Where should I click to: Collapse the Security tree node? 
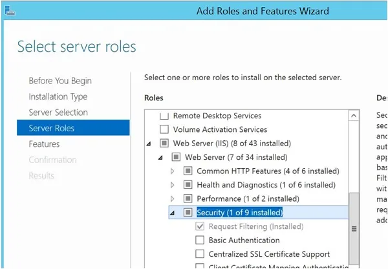(172, 213)
